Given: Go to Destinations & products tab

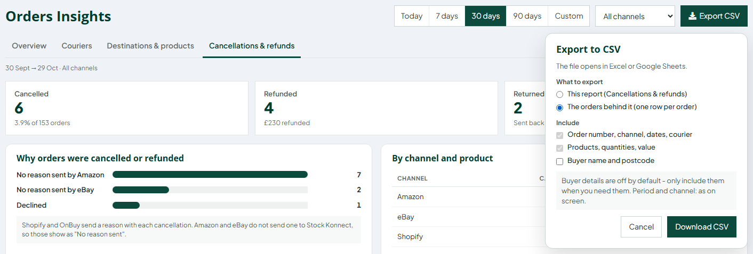Looking at the screenshot, I should 150,46.
